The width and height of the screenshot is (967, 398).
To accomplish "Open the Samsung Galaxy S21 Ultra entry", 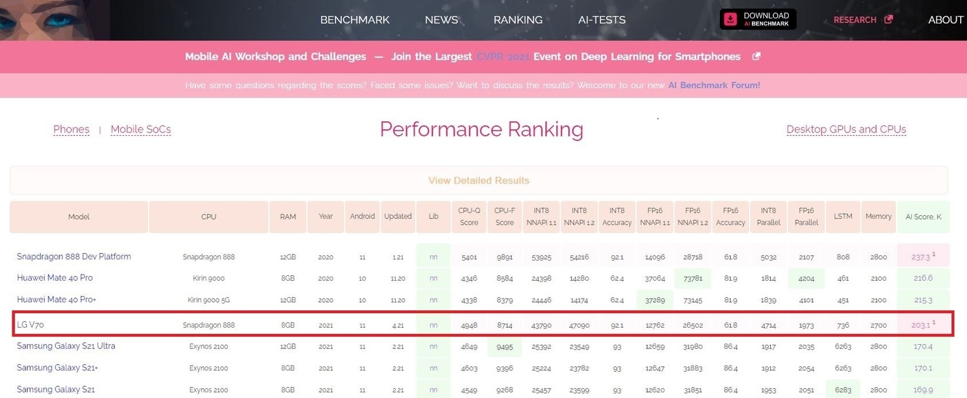I will coord(66,346).
